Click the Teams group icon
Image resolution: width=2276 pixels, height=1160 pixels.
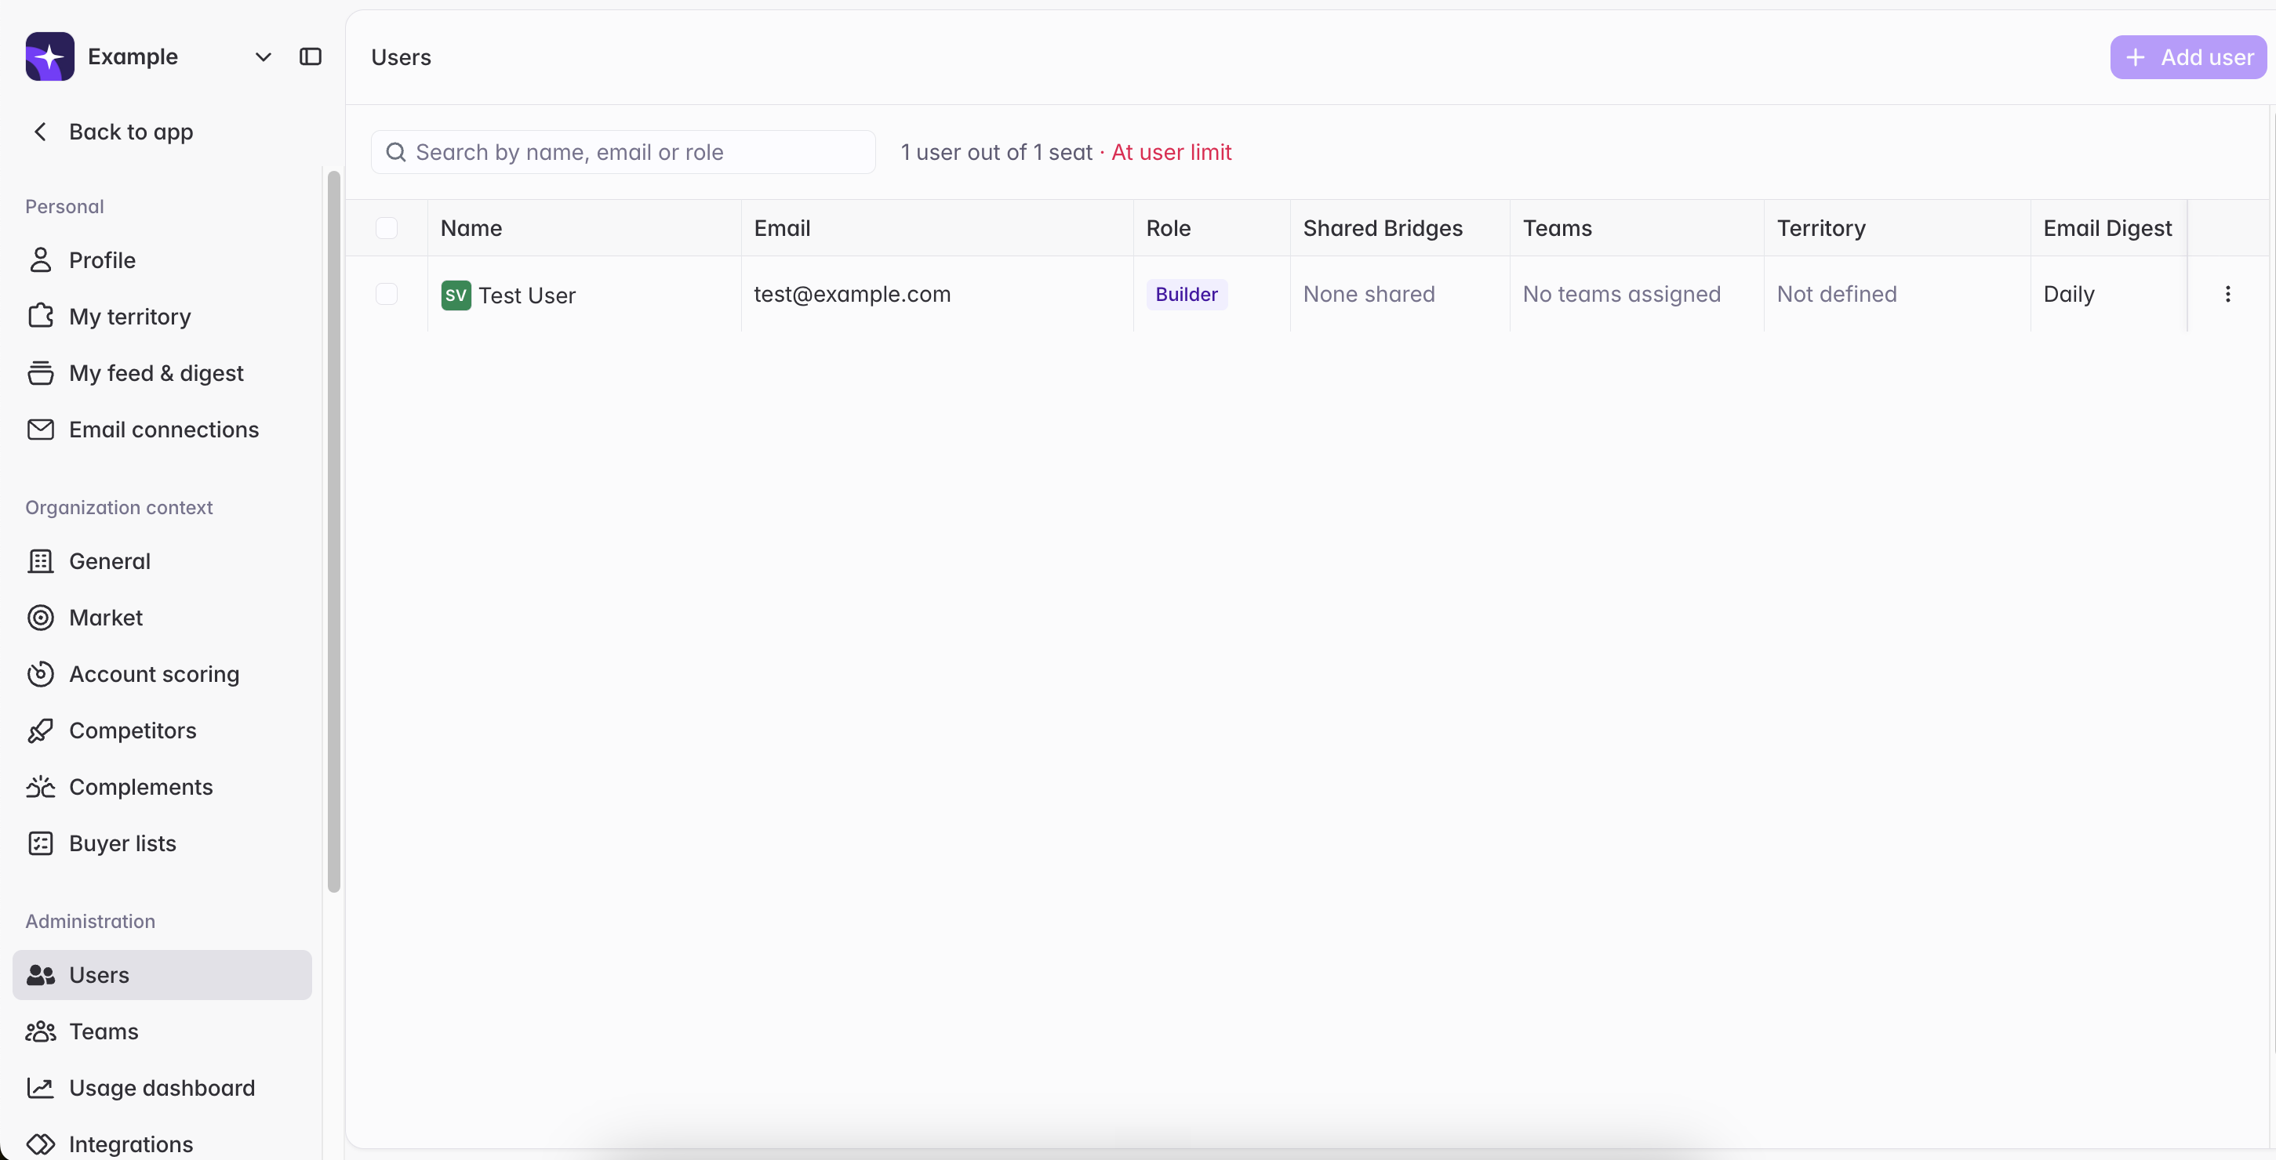(41, 1031)
